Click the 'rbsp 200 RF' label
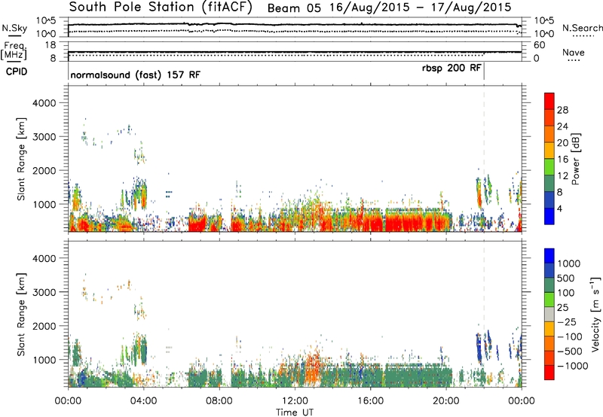Viewport: 603px width, 417px height. tap(451, 68)
